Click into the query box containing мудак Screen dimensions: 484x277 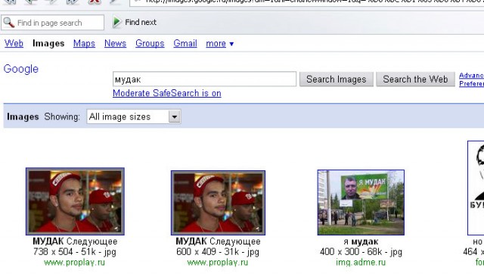point(204,79)
